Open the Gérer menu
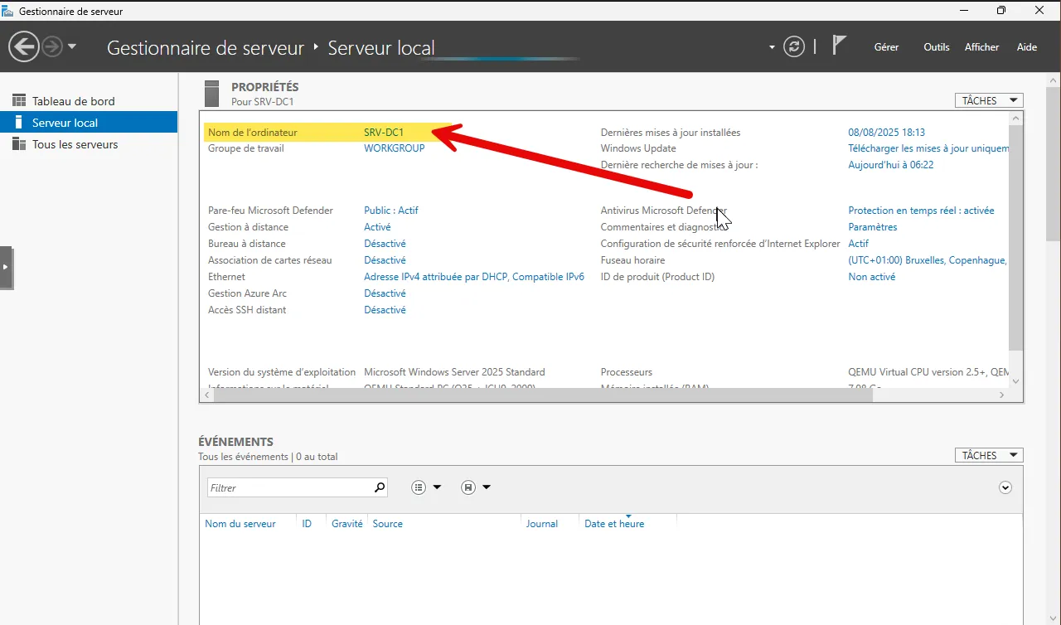The image size is (1061, 625). [x=886, y=47]
